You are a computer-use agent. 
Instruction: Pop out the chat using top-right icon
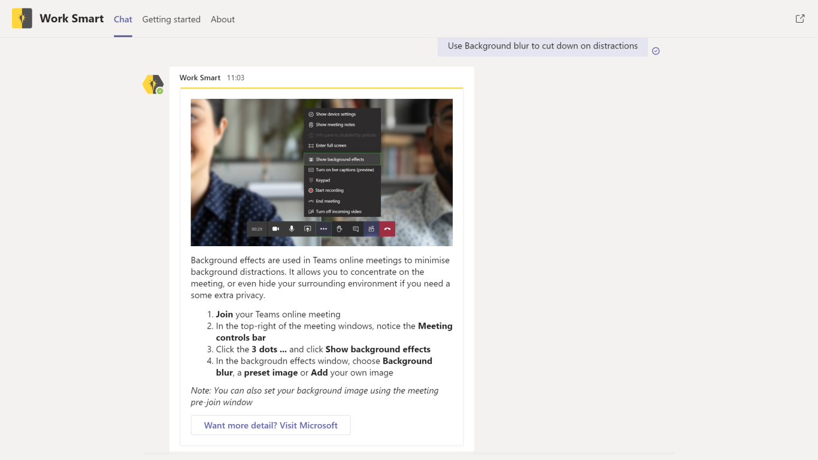click(800, 19)
